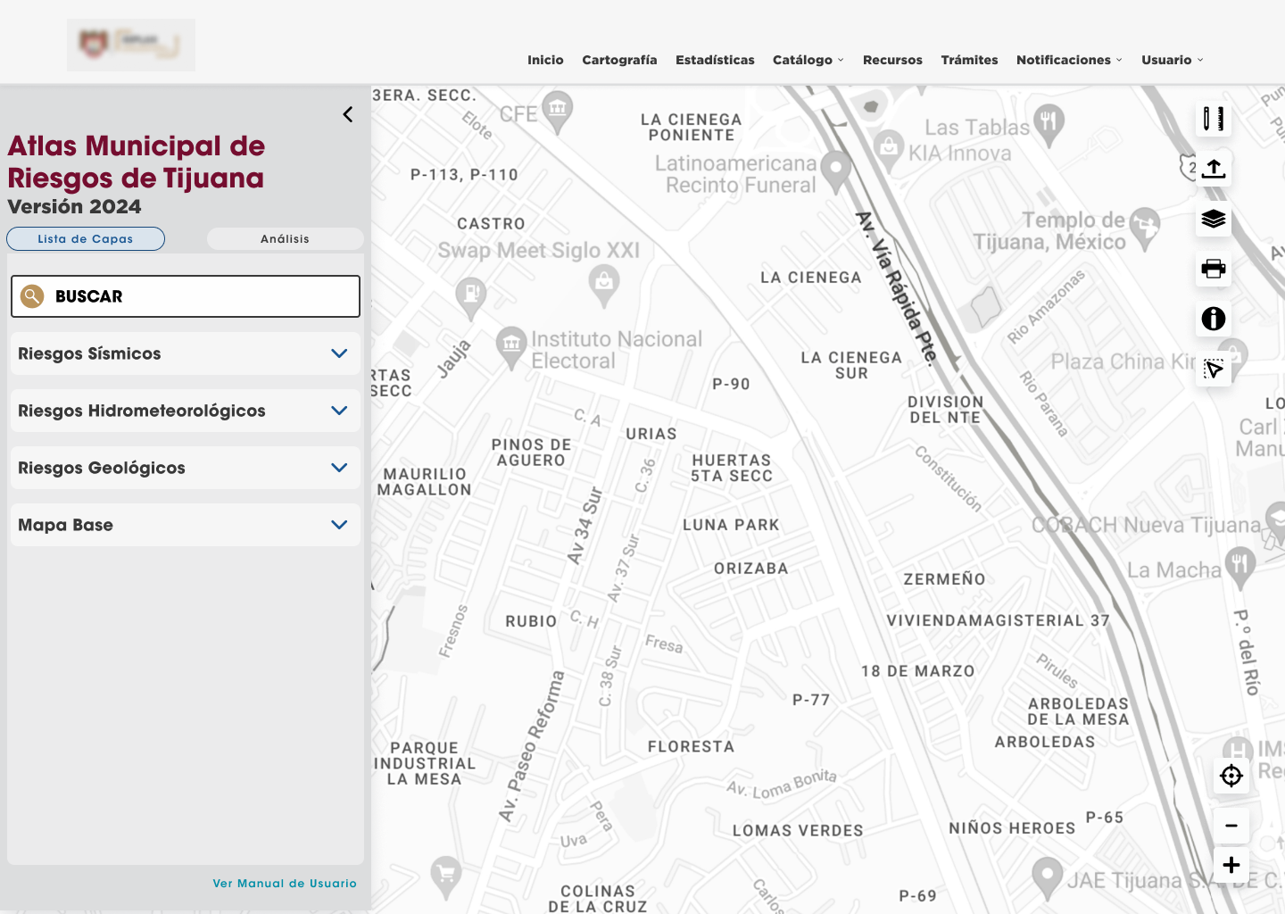
Task: Click ARBOLEDAS DE LA MESA label
Action: click(x=1078, y=711)
